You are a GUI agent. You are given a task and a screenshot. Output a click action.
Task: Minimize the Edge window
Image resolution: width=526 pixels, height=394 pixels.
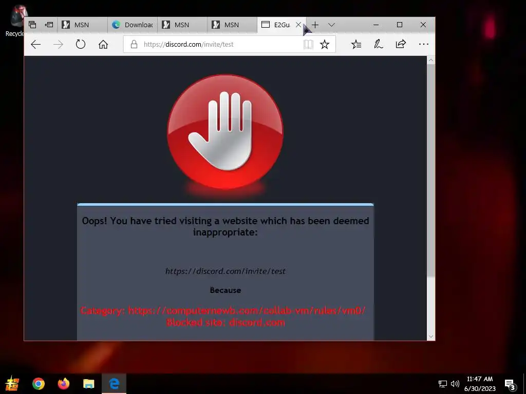click(376, 25)
